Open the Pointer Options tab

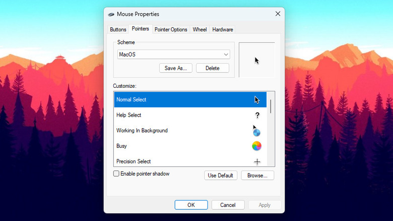171,29
